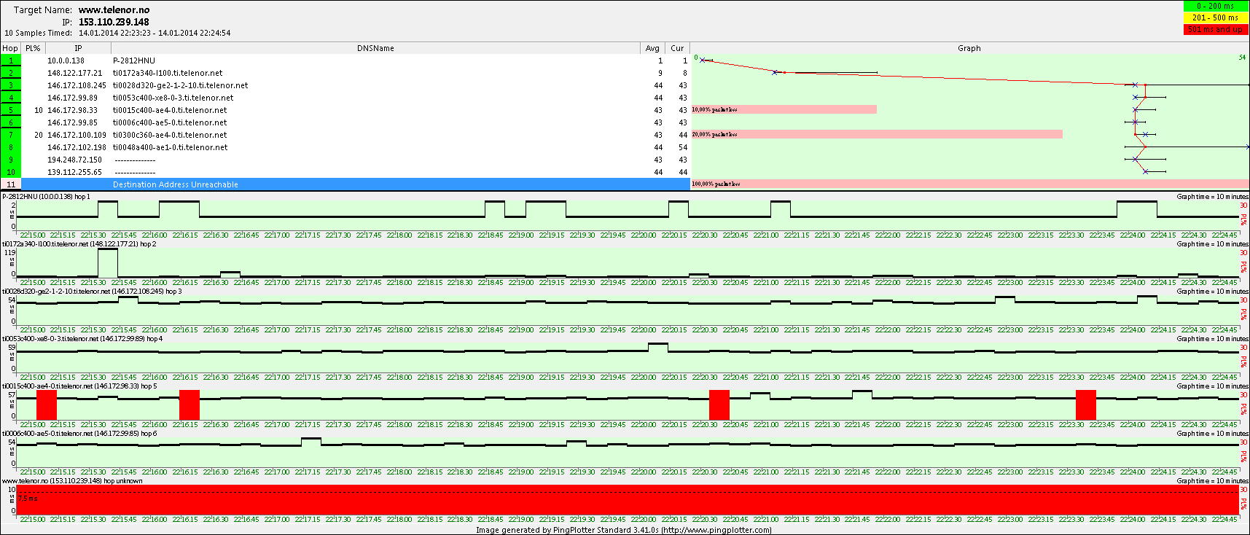Click IP address 146.172.108.245
Screen dimensions: 1250x535
[77, 85]
